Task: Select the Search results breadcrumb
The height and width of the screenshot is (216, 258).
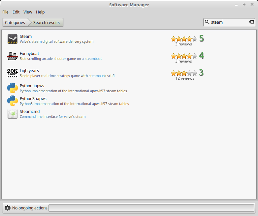Action: tap(47, 22)
